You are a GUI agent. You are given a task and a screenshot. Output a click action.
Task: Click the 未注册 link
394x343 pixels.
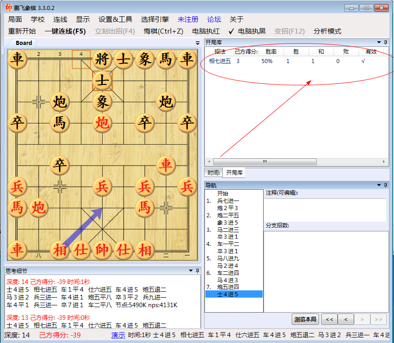click(x=188, y=20)
